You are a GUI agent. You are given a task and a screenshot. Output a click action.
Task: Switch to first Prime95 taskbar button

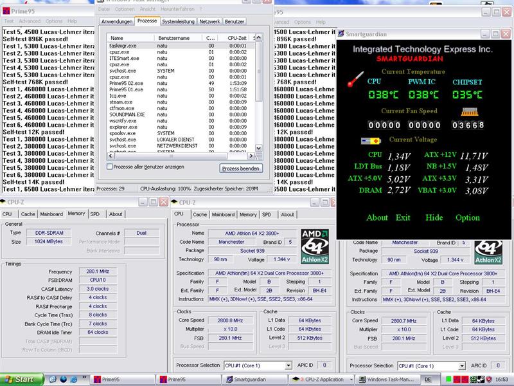coord(122,380)
